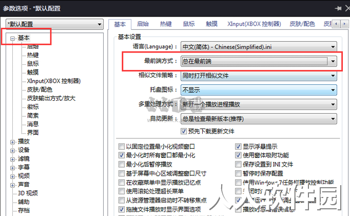
Task: Select 触摸 in the settings tree
Action: [33, 72]
